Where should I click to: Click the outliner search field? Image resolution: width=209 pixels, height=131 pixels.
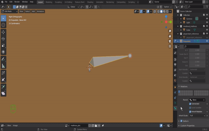coord(195,7)
